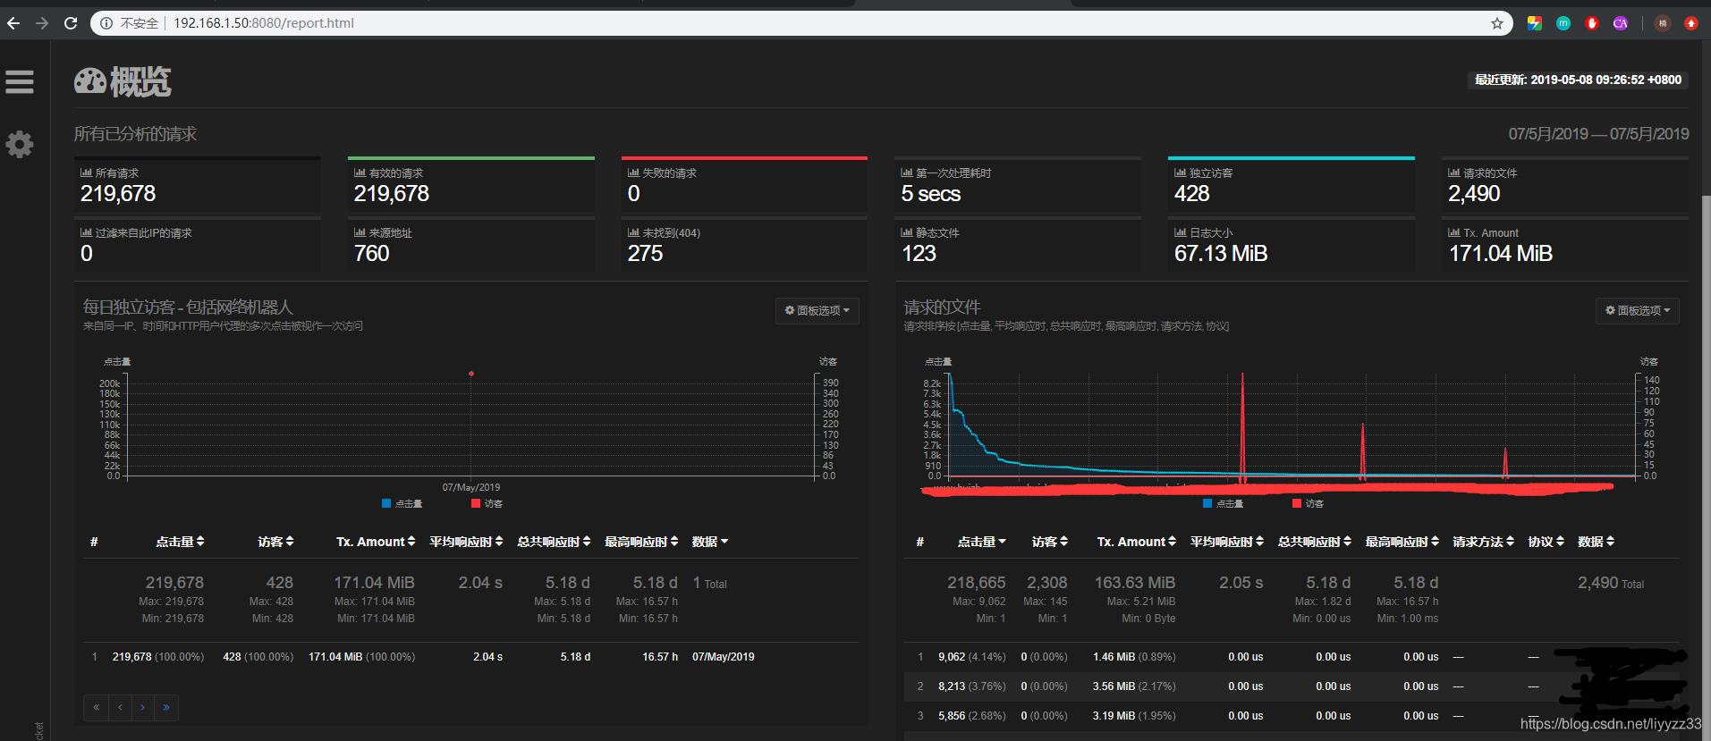Click the chart icon beside Tx. Amount stat
The image size is (1711, 741).
coord(1454,232)
